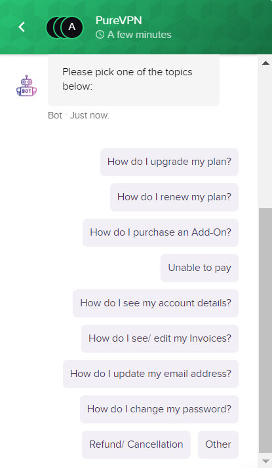This screenshot has height=468, width=272.
Task: Pick How do I purchase an Add-On?
Action: click(x=161, y=232)
